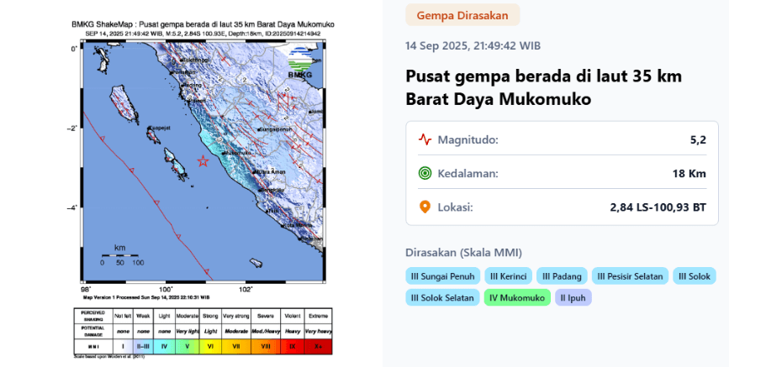The image size is (782, 367).
Task: Click the green depth target icon
Action: 425,173
